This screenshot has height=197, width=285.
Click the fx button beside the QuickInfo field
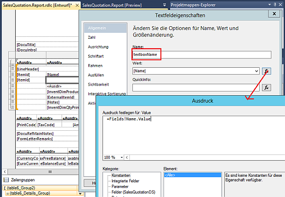click(267, 87)
